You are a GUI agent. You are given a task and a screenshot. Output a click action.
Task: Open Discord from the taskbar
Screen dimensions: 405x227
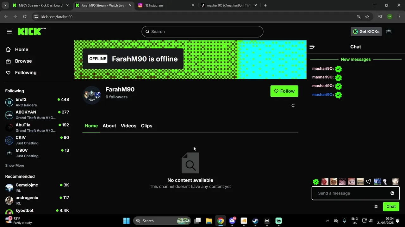click(x=232, y=221)
